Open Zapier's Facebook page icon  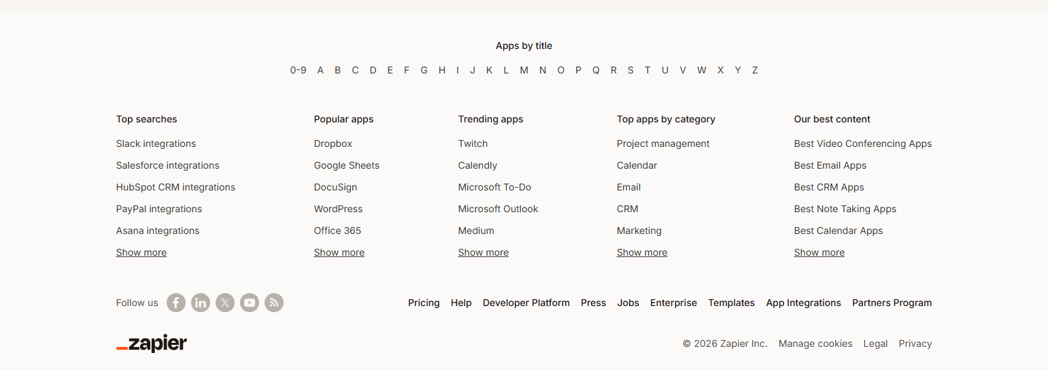coord(176,303)
